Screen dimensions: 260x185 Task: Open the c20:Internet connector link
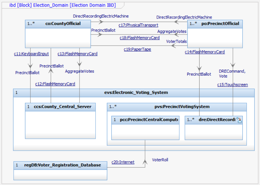point(123,162)
